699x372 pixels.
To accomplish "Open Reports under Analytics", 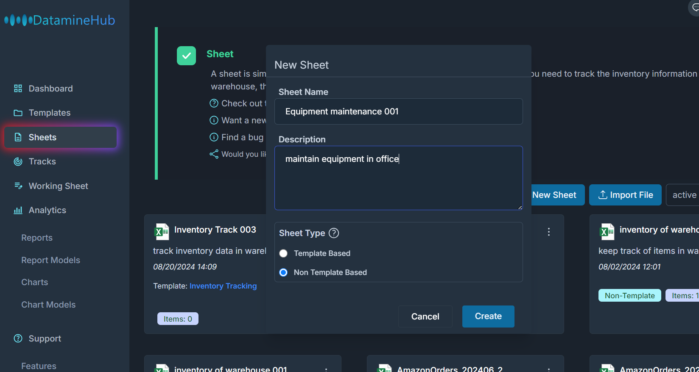I will tap(37, 238).
